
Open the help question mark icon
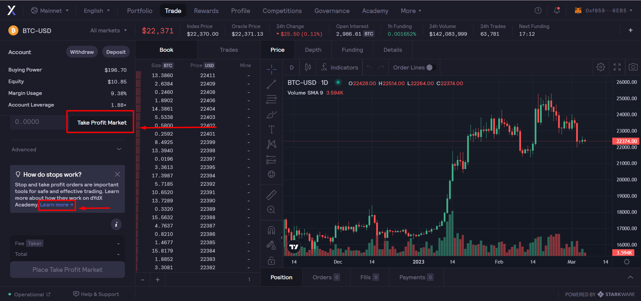pyautogui.click(x=538, y=10)
